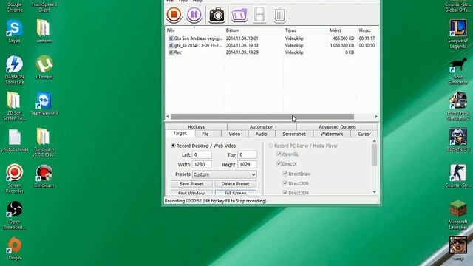Toggle the DirectDraw checkbox
Image resolution: width=473 pixels, height=266 pixels.
click(x=285, y=174)
